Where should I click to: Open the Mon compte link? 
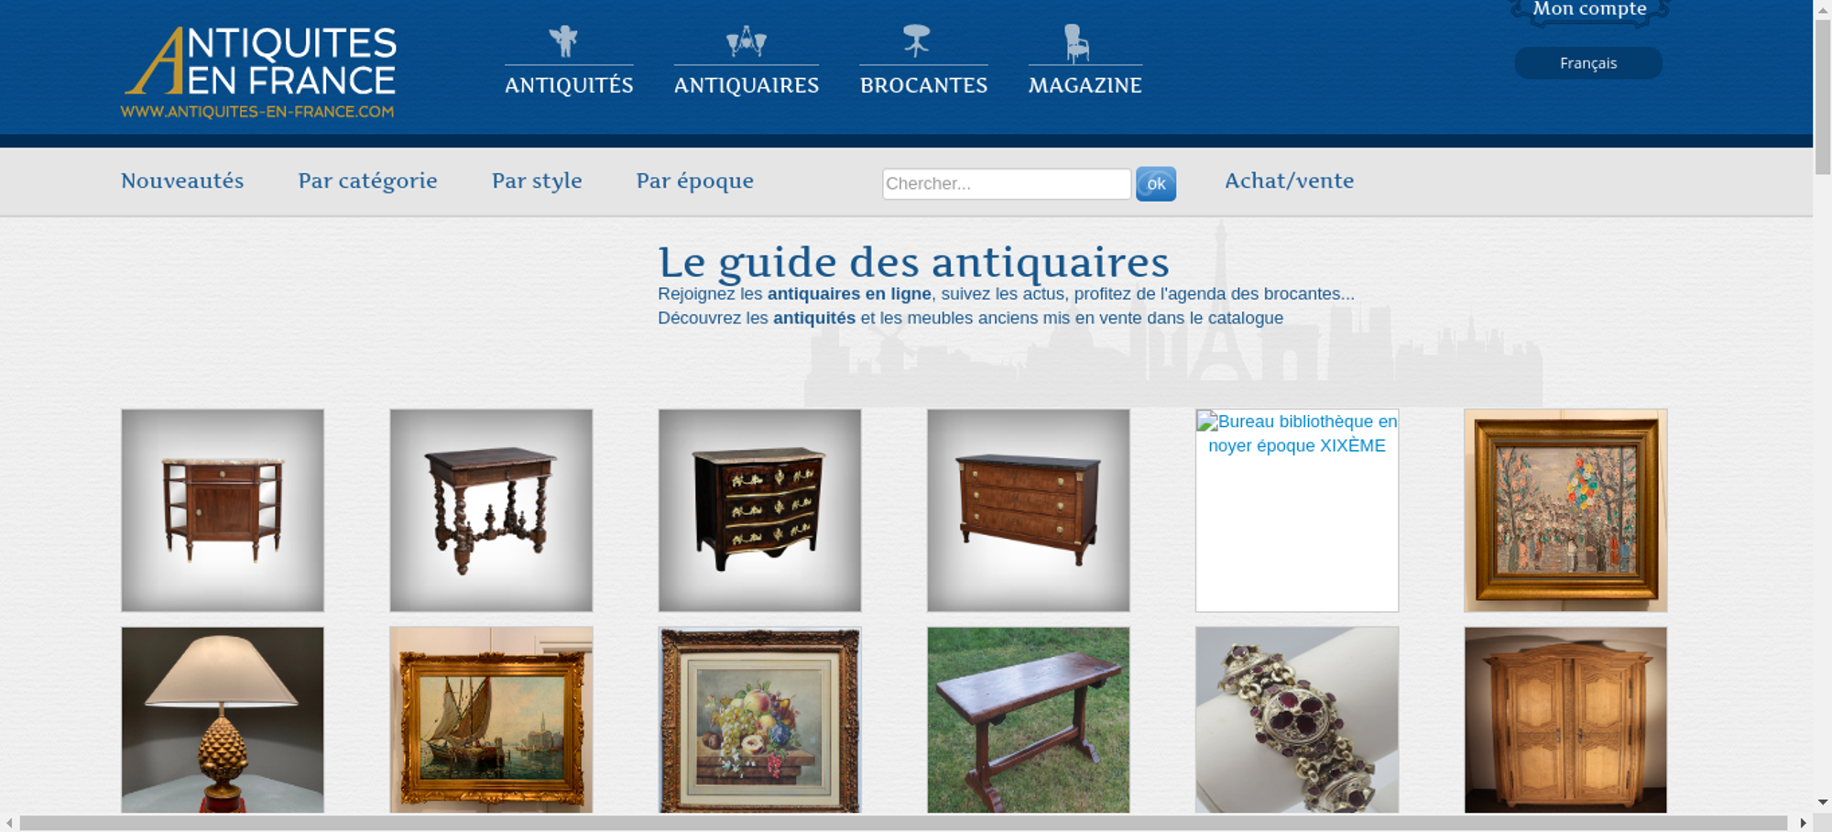tap(1589, 9)
